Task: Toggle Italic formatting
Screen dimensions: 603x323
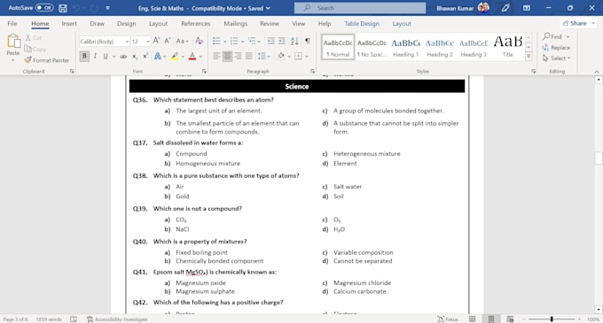Action: [95, 56]
